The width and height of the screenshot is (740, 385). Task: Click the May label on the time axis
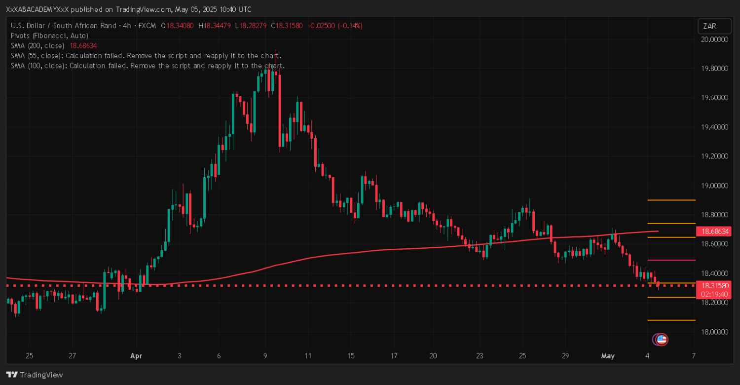[x=607, y=355]
